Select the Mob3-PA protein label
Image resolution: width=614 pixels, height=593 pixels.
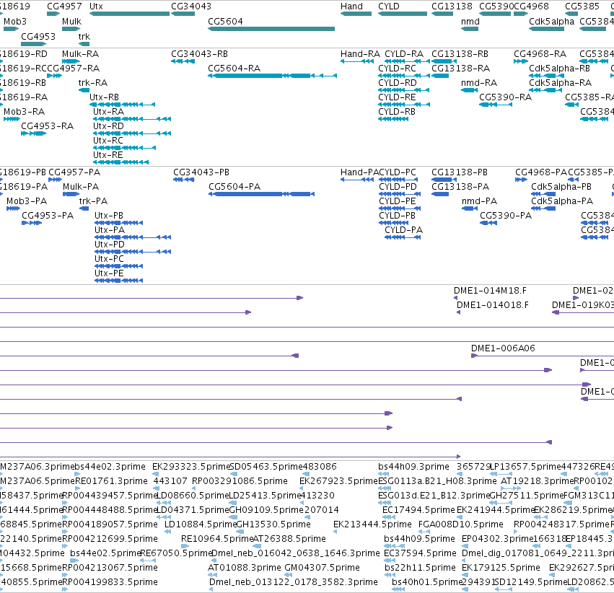click(27, 201)
